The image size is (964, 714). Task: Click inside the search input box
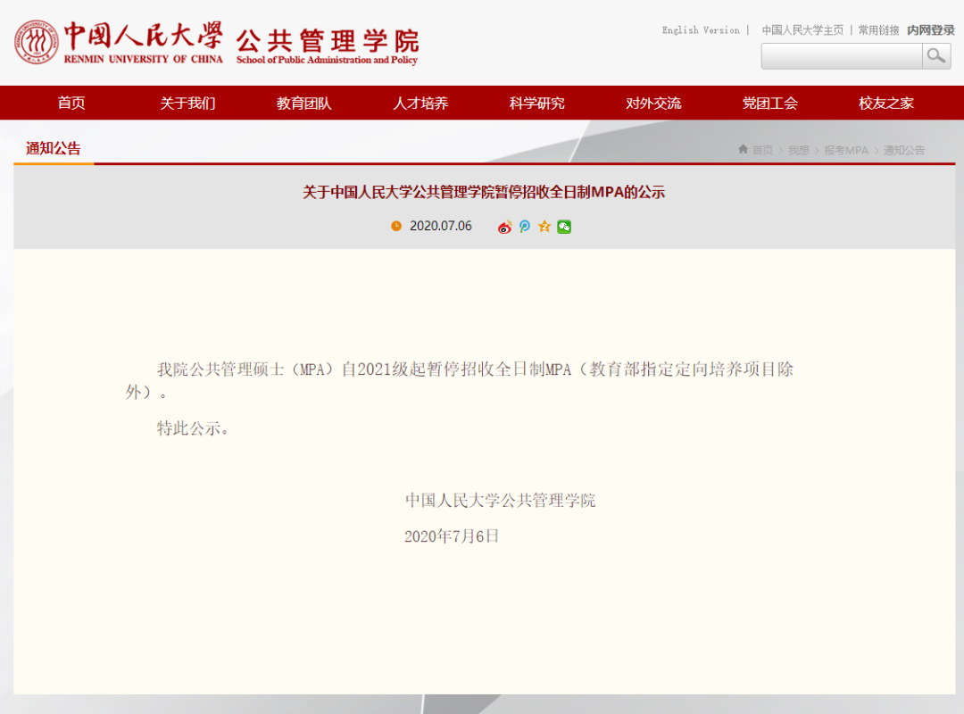[x=839, y=55]
